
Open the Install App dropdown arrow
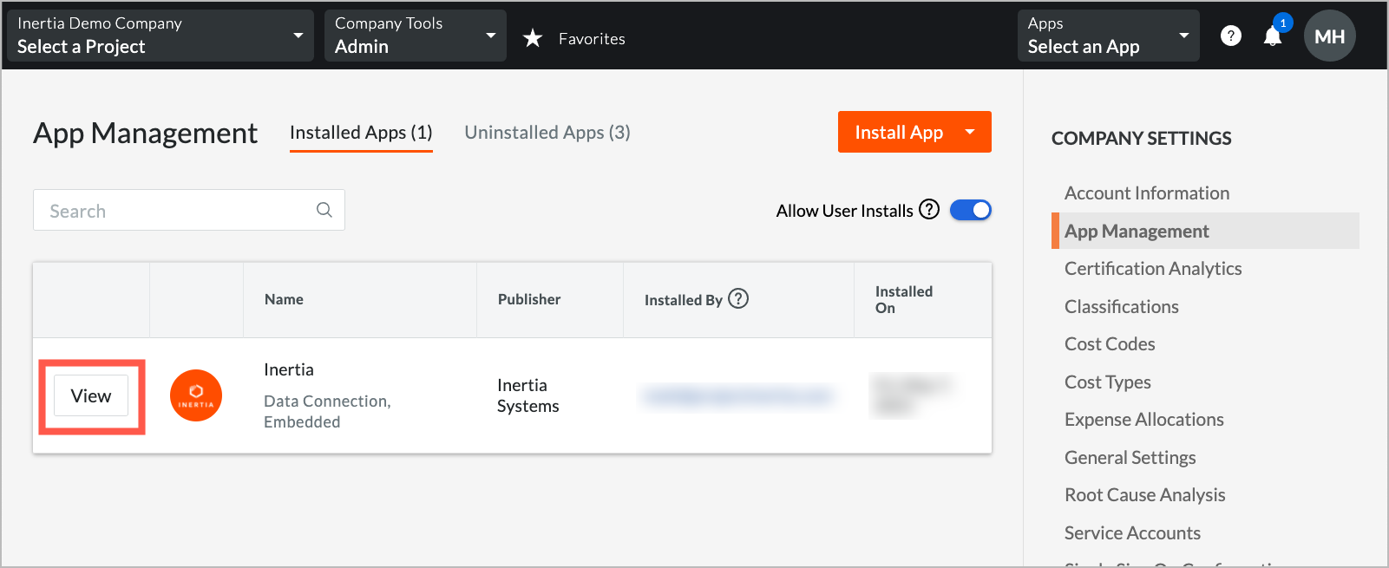970,132
